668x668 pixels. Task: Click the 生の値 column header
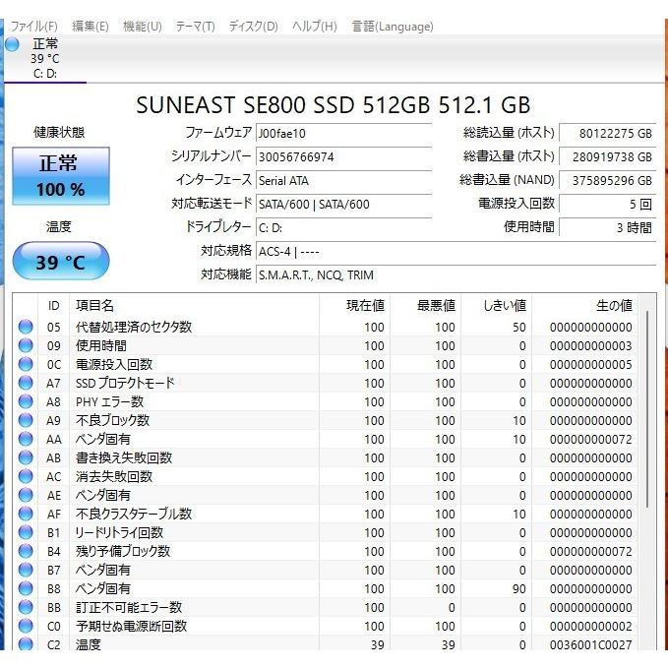(584, 305)
